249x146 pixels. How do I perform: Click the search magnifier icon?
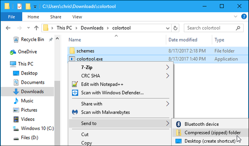pyautogui.click(x=238, y=28)
